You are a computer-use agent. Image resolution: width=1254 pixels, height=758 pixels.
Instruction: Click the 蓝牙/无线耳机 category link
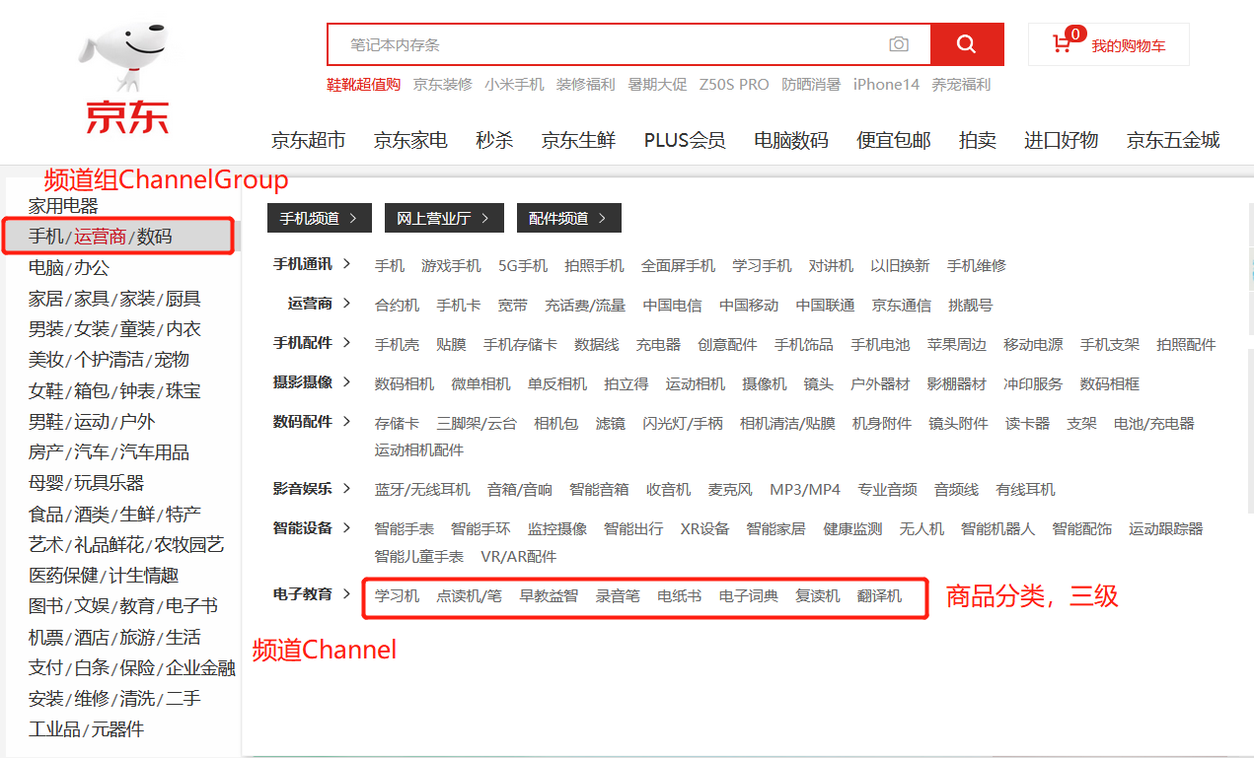click(422, 490)
